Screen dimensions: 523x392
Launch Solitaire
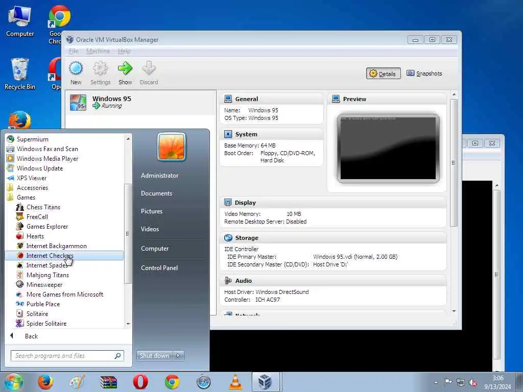tap(65, 314)
